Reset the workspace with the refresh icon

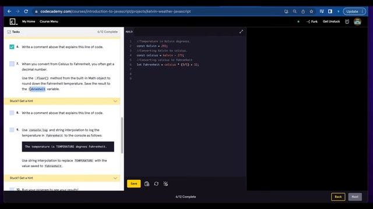click(x=156, y=183)
